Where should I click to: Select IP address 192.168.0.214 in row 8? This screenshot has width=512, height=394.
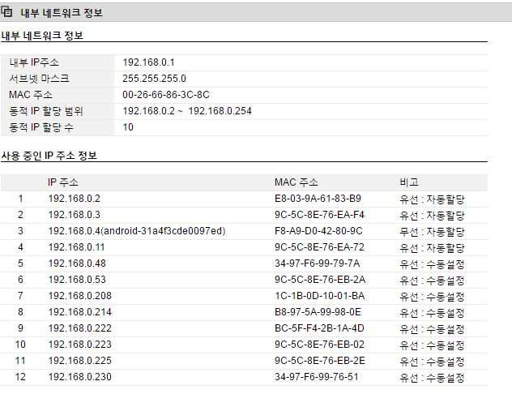pyautogui.click(x=80, y=312)
